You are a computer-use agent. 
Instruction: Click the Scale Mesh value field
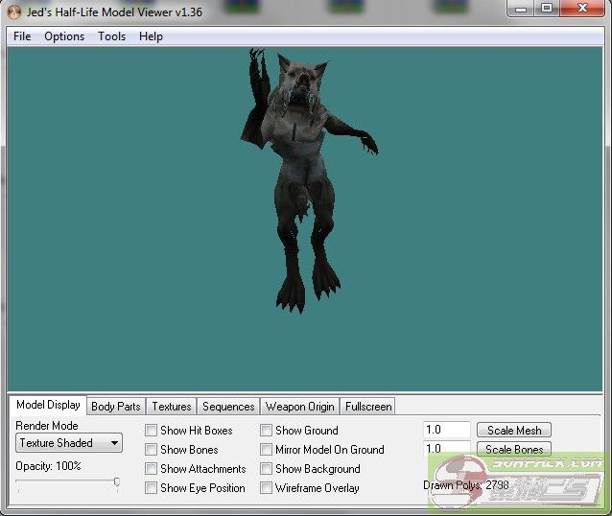[x=446, y=431]
